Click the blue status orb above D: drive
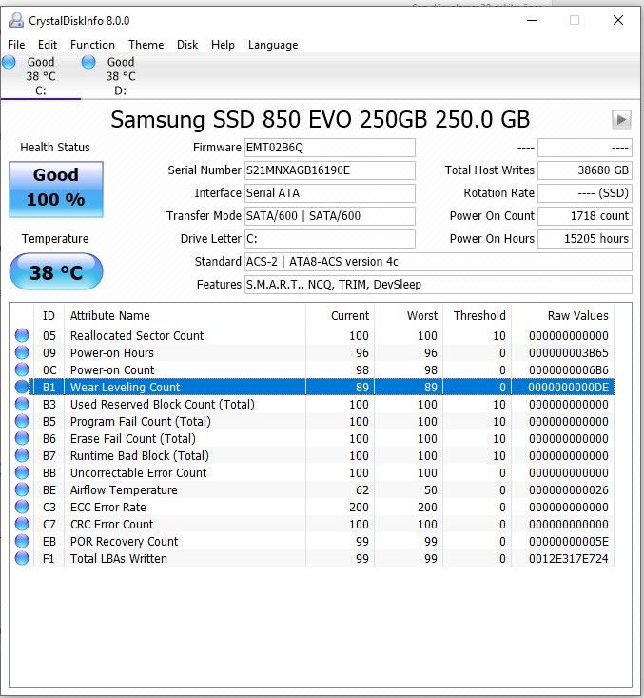The width and height of the screenshot is (644, 698). 88,62
